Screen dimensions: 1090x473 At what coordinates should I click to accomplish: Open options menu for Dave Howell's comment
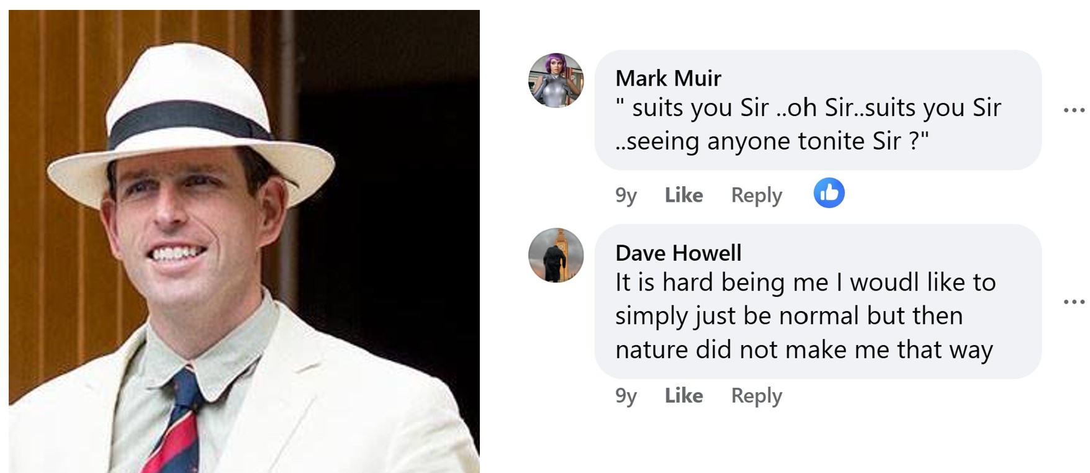[x=1073, y=302]
